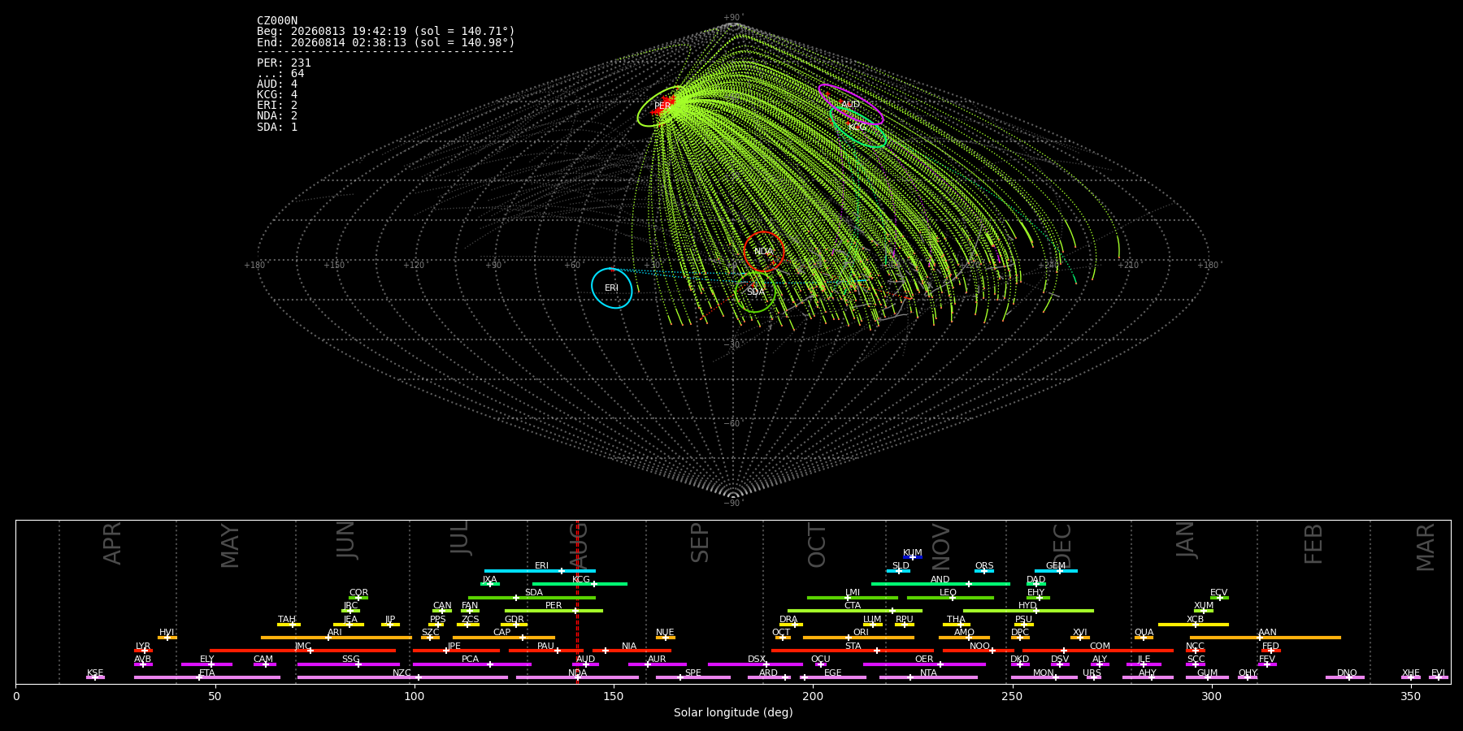Viewport: 1463px width, 731px height.
Task: Click the AAN orange shower bar
Action: click(1265, 638)
